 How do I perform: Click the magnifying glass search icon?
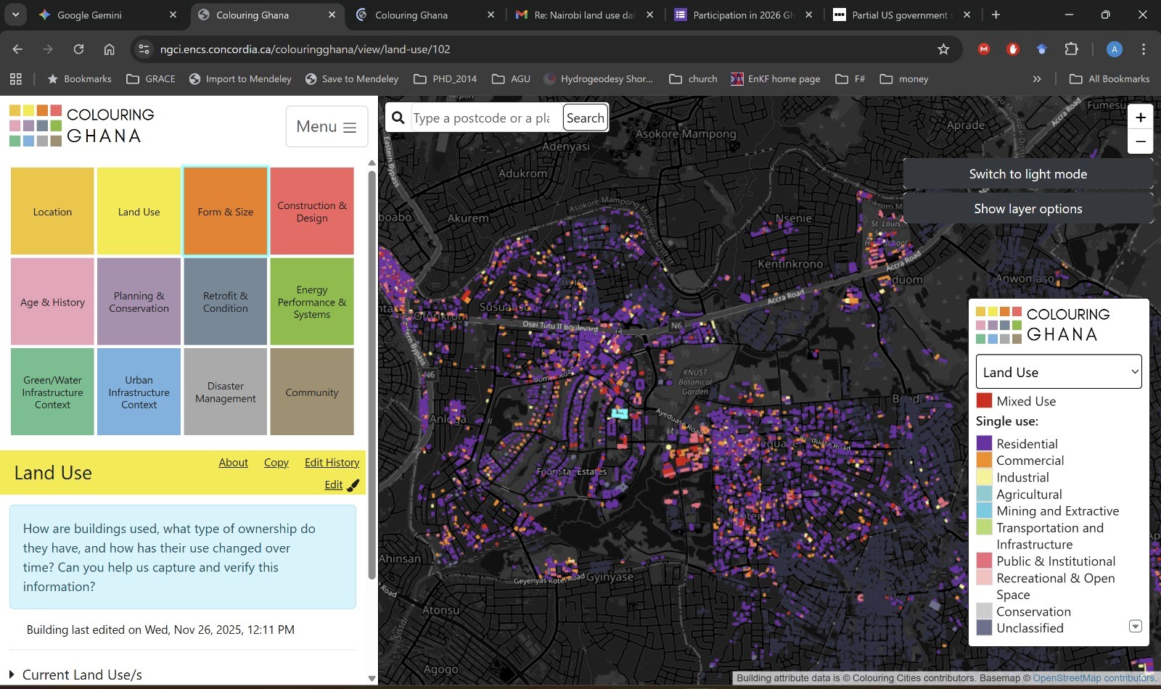pyautogui.click(x=398, y=117)
